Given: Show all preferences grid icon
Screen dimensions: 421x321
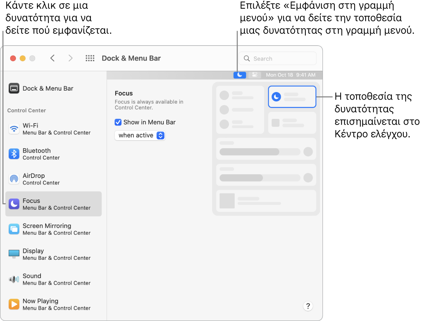Looking at the screenshot, I should click(x=90, y=58).
